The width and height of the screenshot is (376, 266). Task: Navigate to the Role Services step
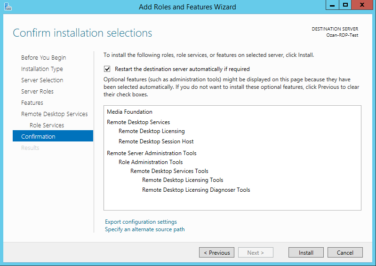47,125
